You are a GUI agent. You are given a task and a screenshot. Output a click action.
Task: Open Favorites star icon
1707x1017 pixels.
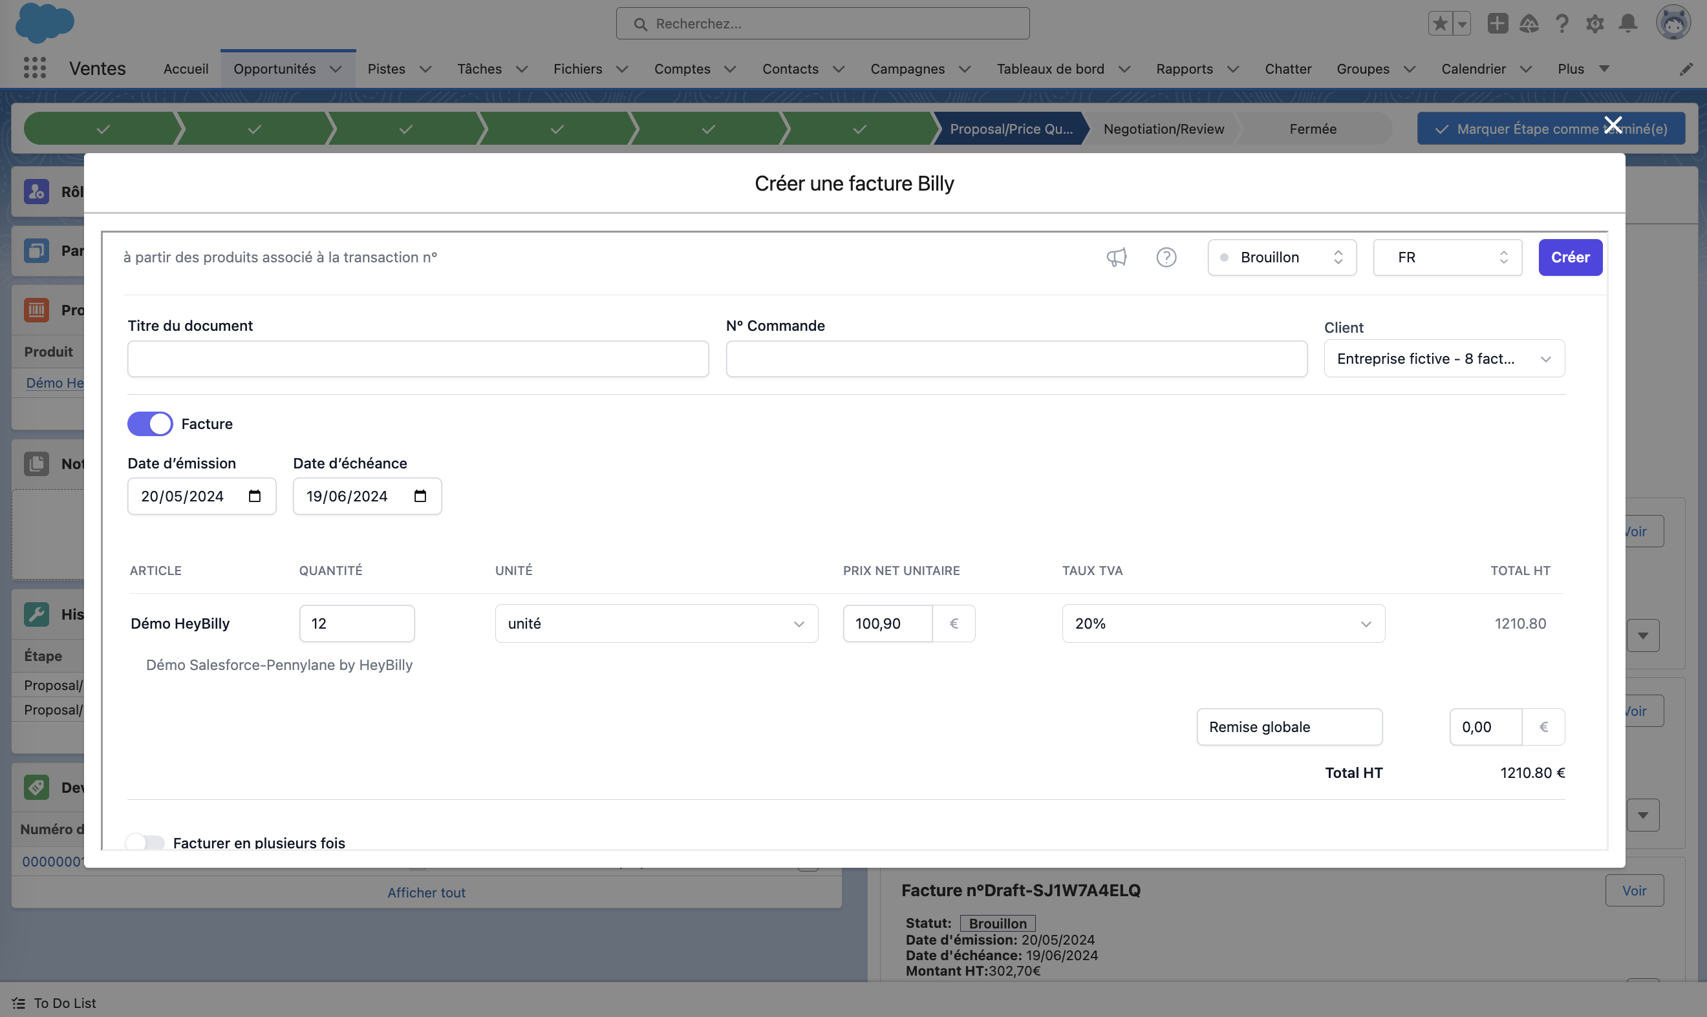point(1440,23)
